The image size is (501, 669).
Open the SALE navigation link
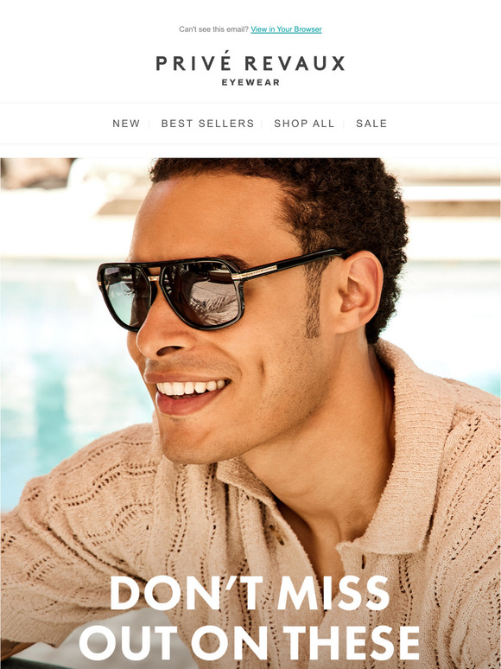point(371,124)
